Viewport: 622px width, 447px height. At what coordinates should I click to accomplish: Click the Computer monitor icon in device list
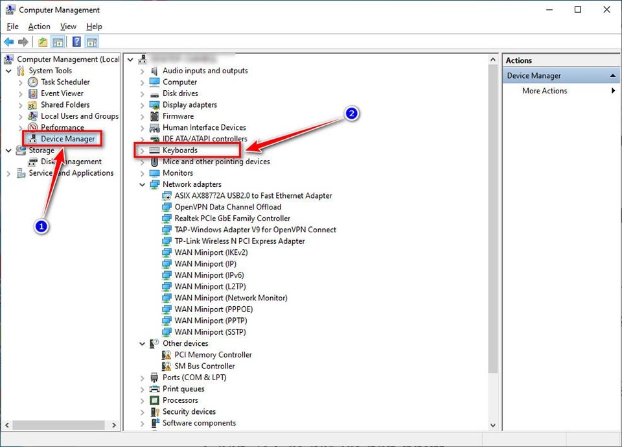pos(154,82)
